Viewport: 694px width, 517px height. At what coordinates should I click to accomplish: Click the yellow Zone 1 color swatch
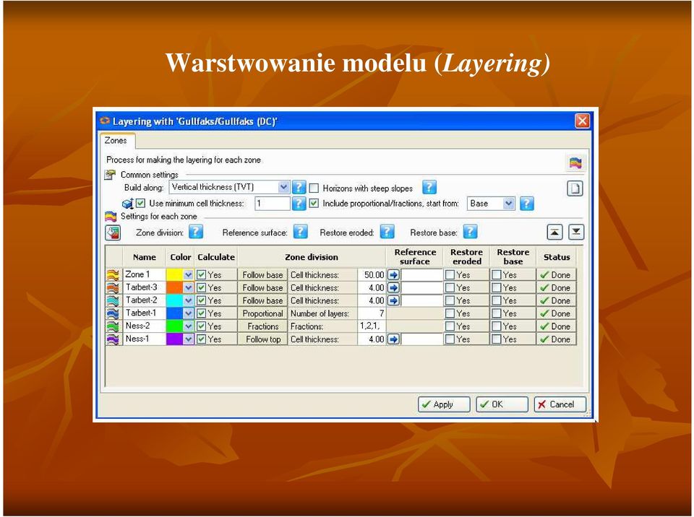(x=174, y=274)
